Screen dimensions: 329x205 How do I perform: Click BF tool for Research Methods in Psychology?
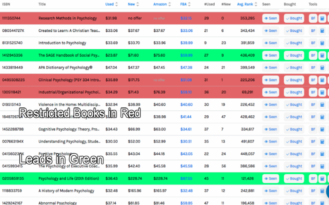point(313,18)
